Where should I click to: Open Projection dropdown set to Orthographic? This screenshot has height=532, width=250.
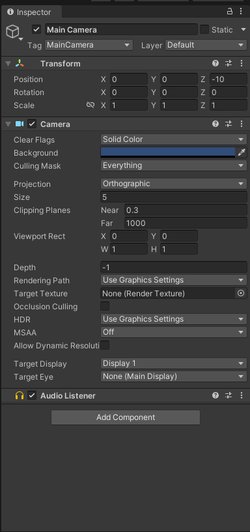click(174, 184)
